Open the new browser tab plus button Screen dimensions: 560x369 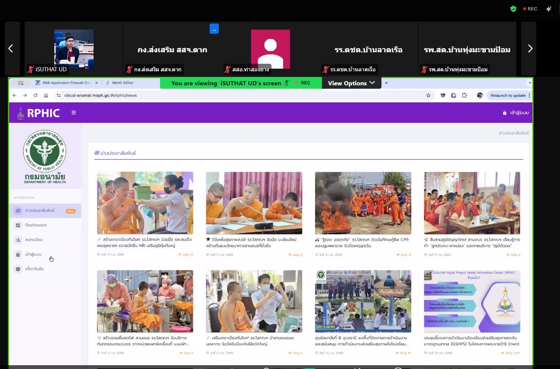pos(386,83)
